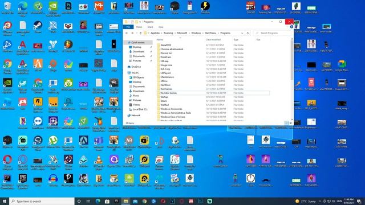The width and height of the screenshot is (365, 205).
Task: Select Quick access in navigation pane
Action: pos(138,43)
